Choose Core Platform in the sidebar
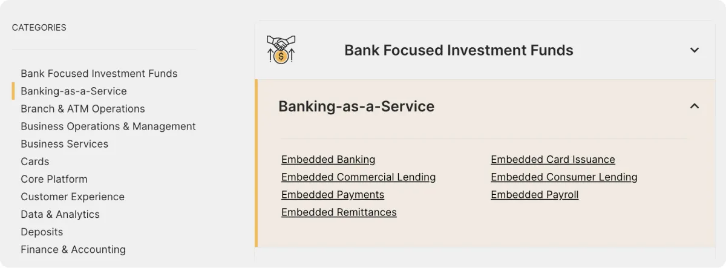 pos(54,179)
